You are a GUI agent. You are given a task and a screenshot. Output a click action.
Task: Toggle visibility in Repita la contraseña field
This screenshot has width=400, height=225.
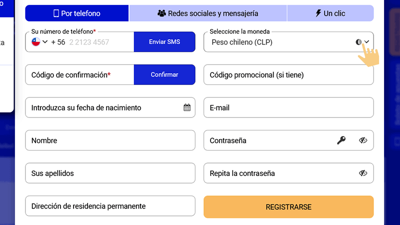click(x=363, y=173)
